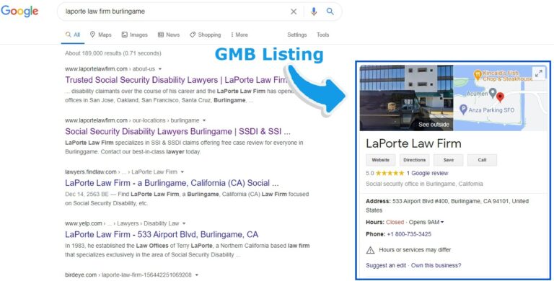Click the Website button for LaPorte Law Firm
554x281 pixels.
click(x=381, y=160)
